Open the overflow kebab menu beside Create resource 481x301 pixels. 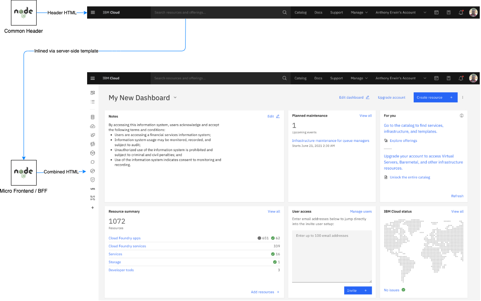[x=462, y=97]
